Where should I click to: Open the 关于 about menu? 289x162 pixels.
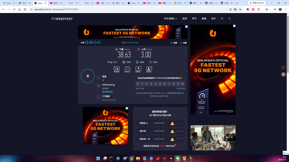pos(213,19)
